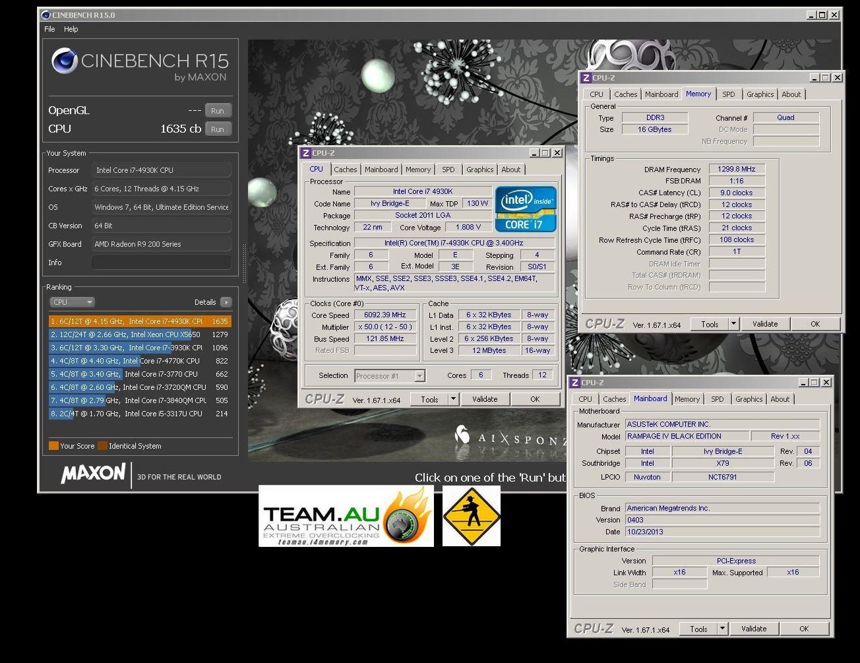
Task: Switch to SPD tab in the CPU-Z Memory window
Action: click(729, 94)
